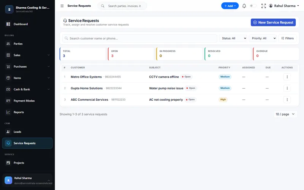Open the Rahul Sharma account dropdown in header

(284, 6)
